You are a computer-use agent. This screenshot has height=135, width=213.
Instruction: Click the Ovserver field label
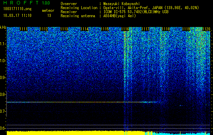click(x=69, y=4)
